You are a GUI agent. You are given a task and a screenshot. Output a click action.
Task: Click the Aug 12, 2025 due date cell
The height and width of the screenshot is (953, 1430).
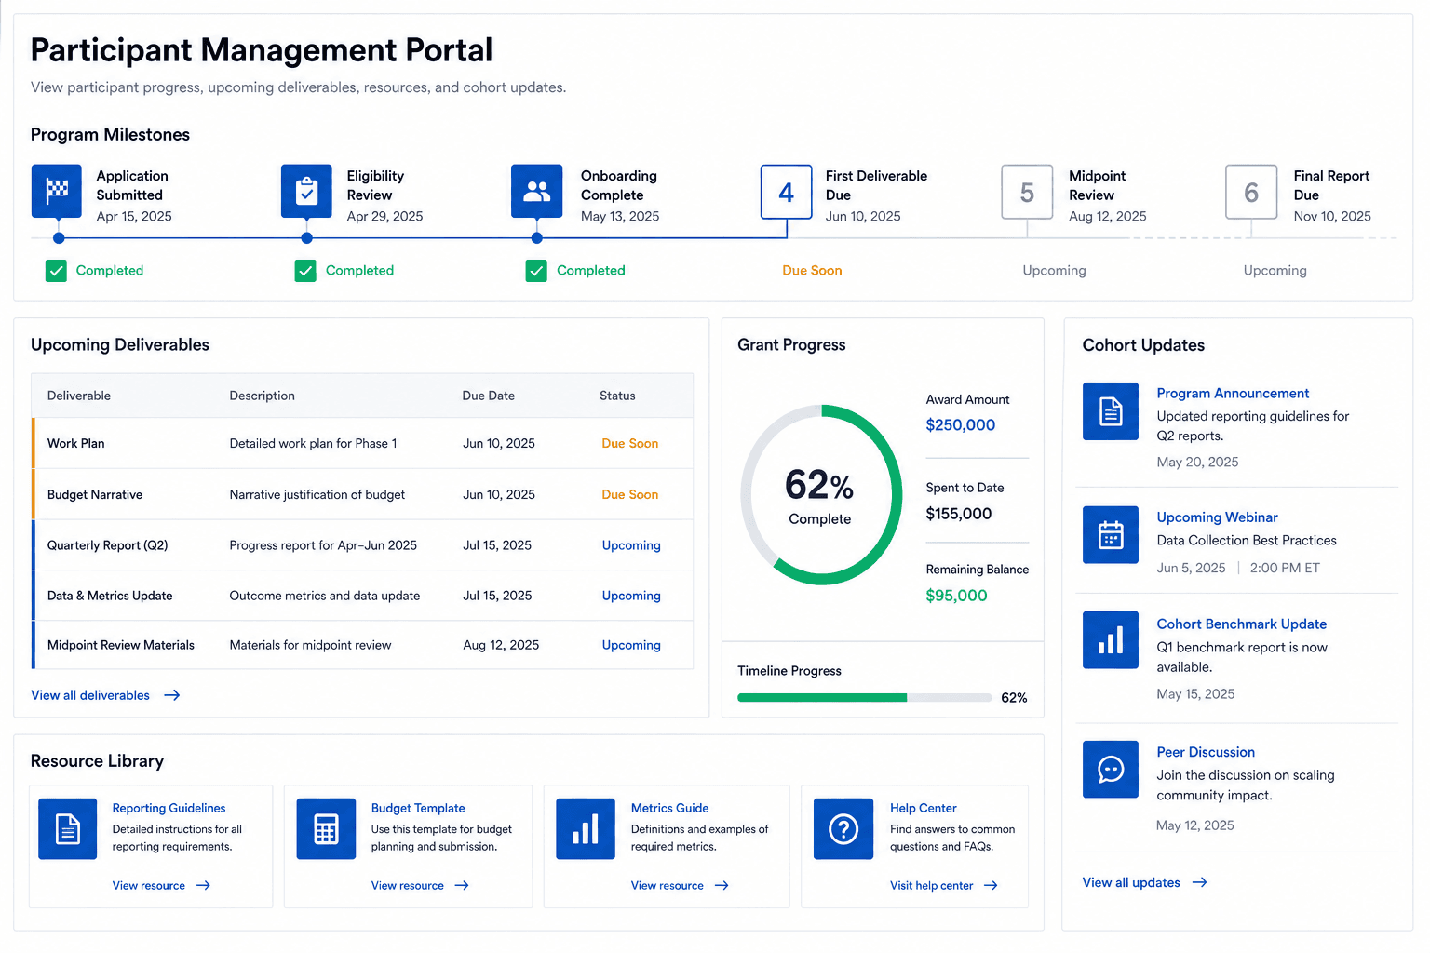point(501,645)
